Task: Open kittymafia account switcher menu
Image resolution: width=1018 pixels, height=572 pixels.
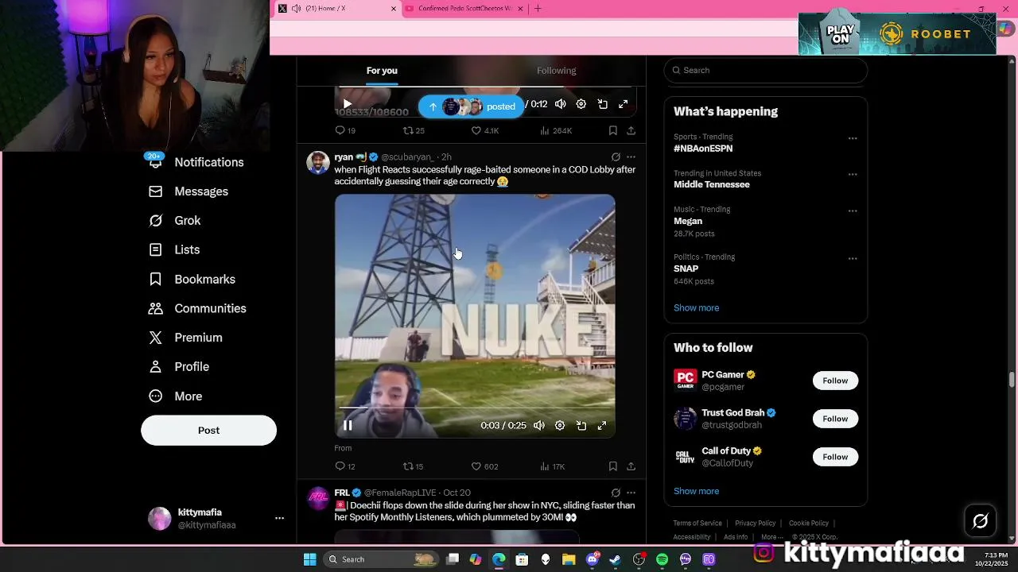Action: (279, 518)
